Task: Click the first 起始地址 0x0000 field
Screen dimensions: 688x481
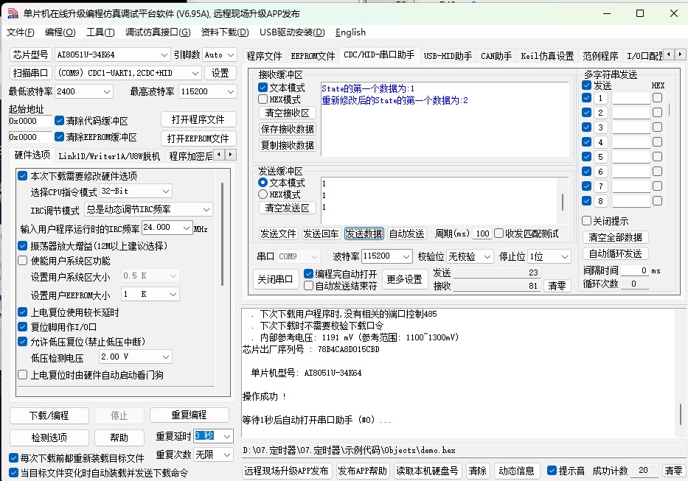Action: pos(30,121)
